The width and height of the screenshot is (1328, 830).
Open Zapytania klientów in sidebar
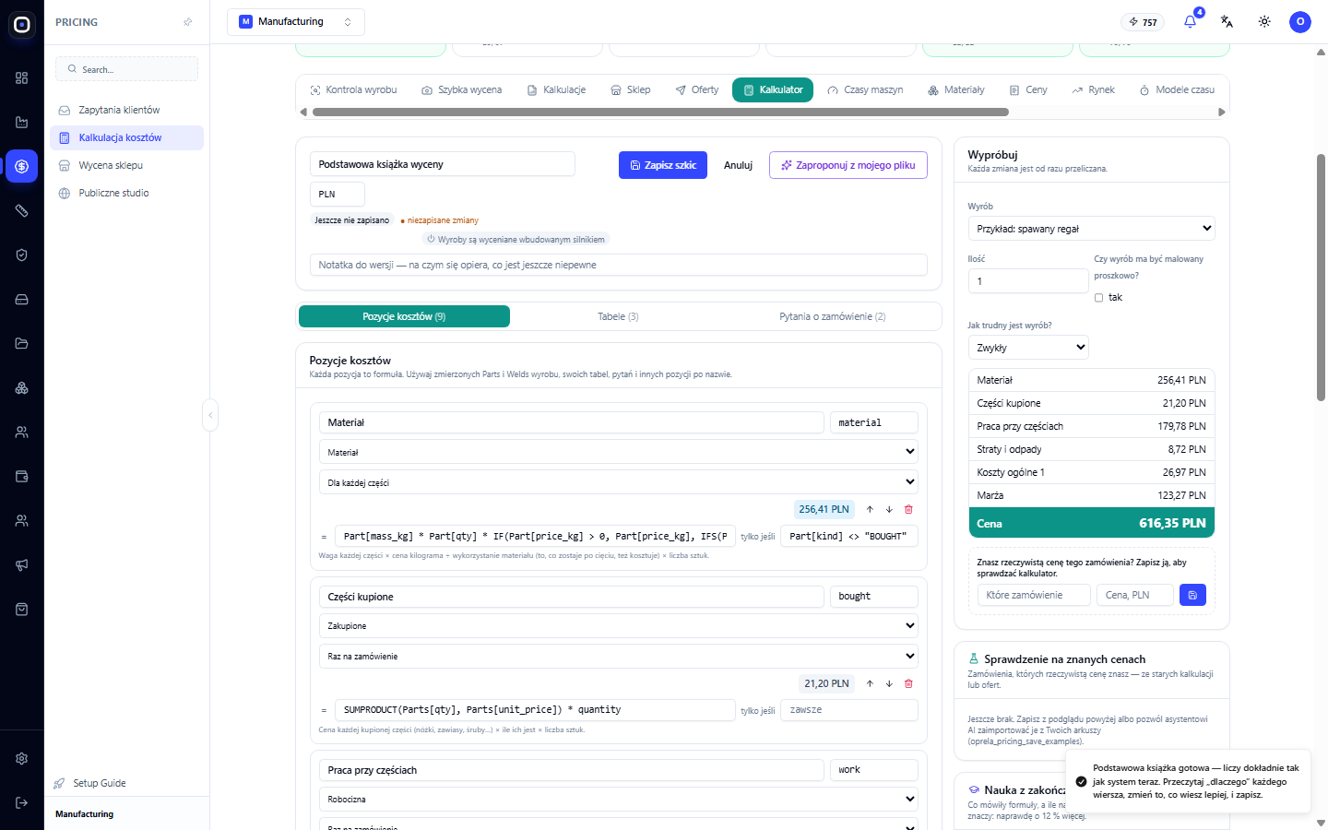click(125, 110)
